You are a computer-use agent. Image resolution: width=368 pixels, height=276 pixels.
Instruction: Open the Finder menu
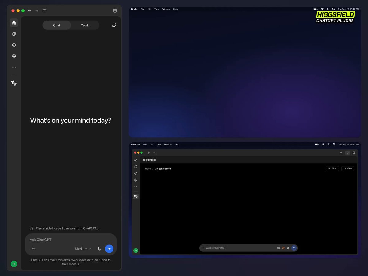pyautogui.click(x=134, y=9)
